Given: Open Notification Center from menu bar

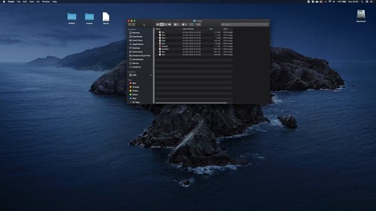Looking at the screenshot, I should pyautogui.click(x=372, y=2).
